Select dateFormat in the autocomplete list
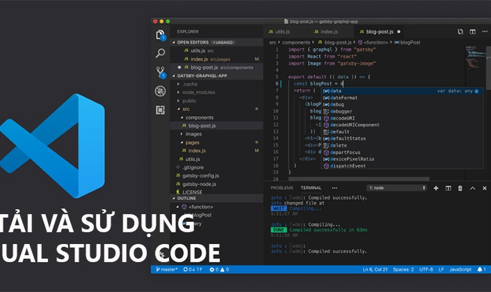 pos(344,98)
